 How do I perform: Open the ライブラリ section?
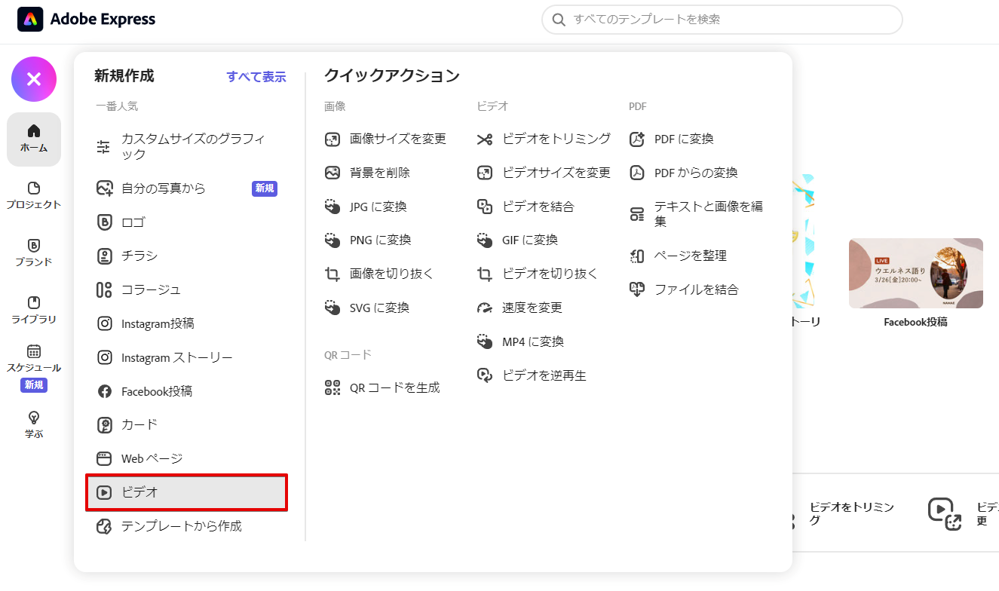[x=33, y=309]
